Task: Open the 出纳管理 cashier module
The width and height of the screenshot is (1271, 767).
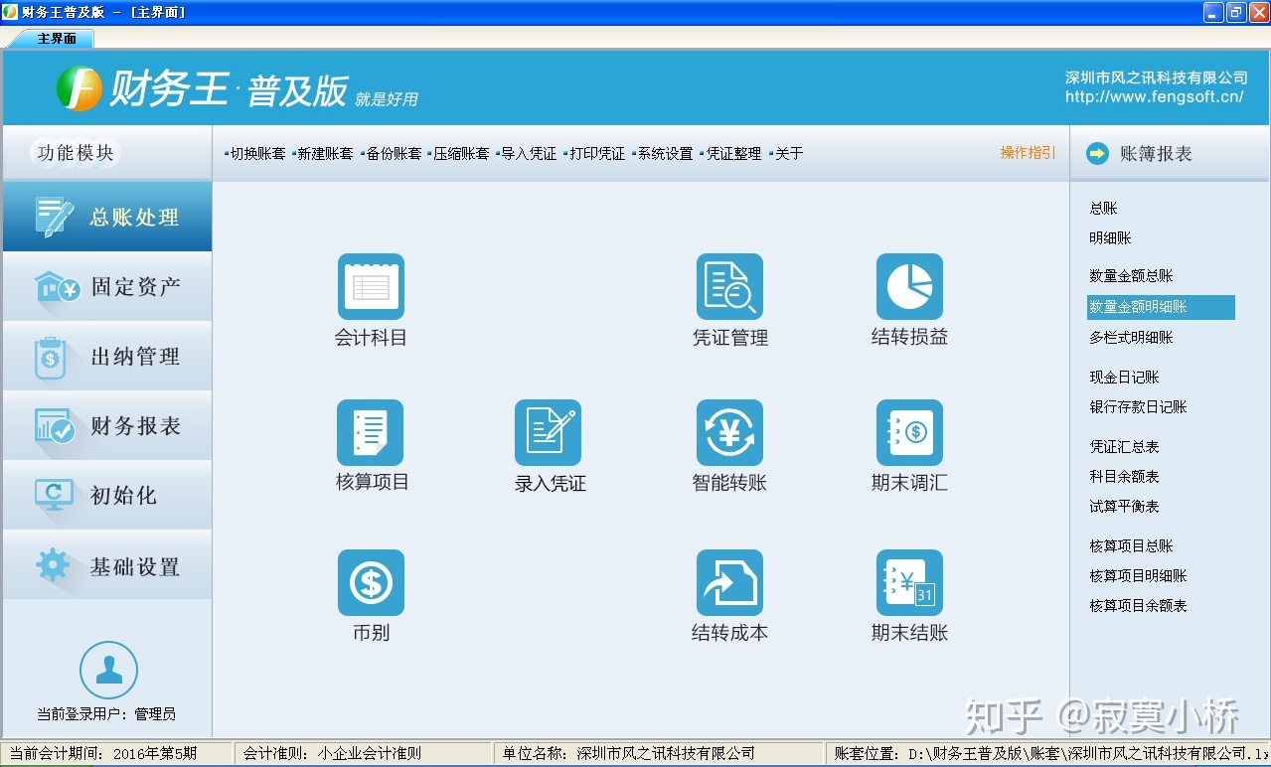Action: pyautogui.click(x=106, y=356)
